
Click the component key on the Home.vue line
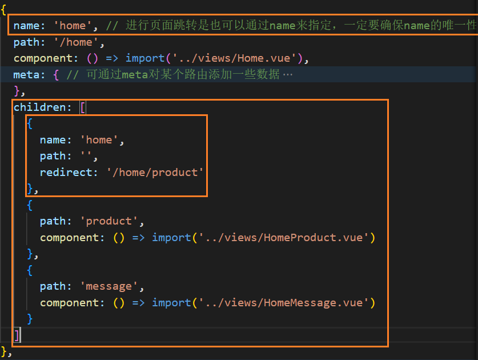[x=43, y=58]
